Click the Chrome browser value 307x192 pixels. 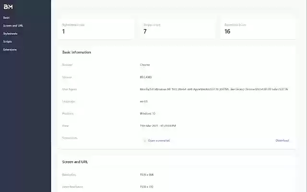click(x=145, y=65)
